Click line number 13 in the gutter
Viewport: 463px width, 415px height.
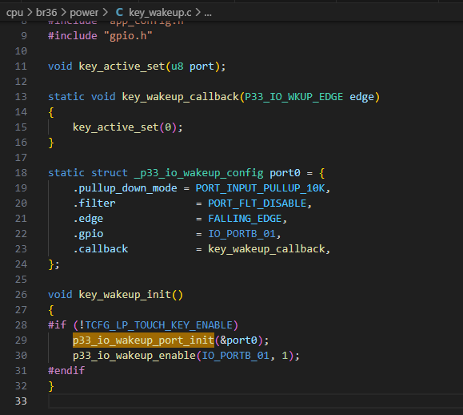pos(21,97)
